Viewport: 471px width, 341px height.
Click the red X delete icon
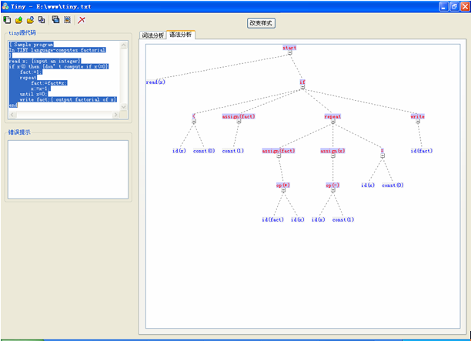[x=82, y=19]
